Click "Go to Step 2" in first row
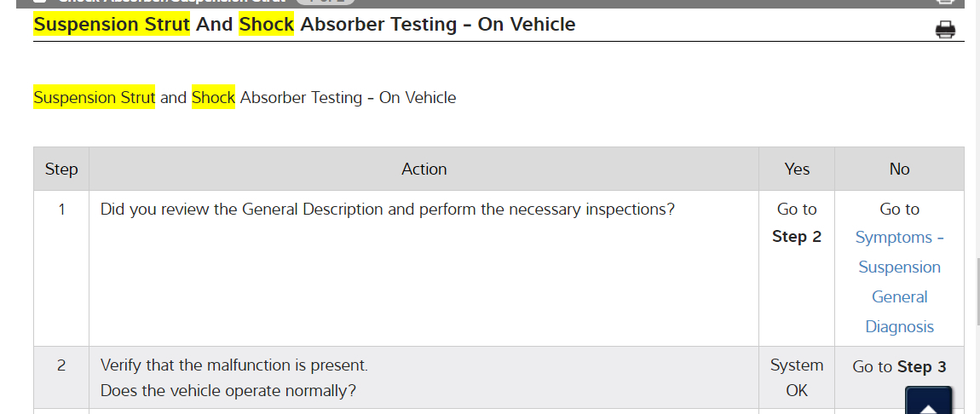The height and width of the screenshot is (414, 980). point(797,223)
